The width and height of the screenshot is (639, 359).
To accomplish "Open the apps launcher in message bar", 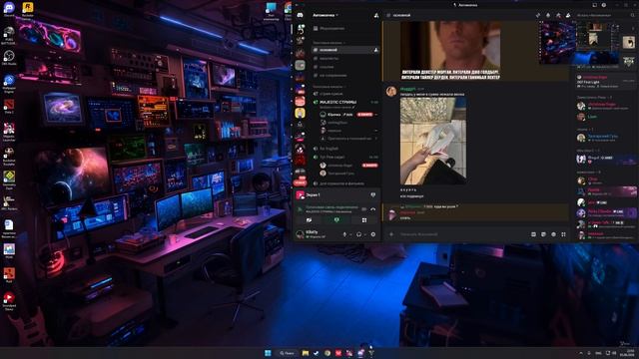I will click(x=563, y=234).
